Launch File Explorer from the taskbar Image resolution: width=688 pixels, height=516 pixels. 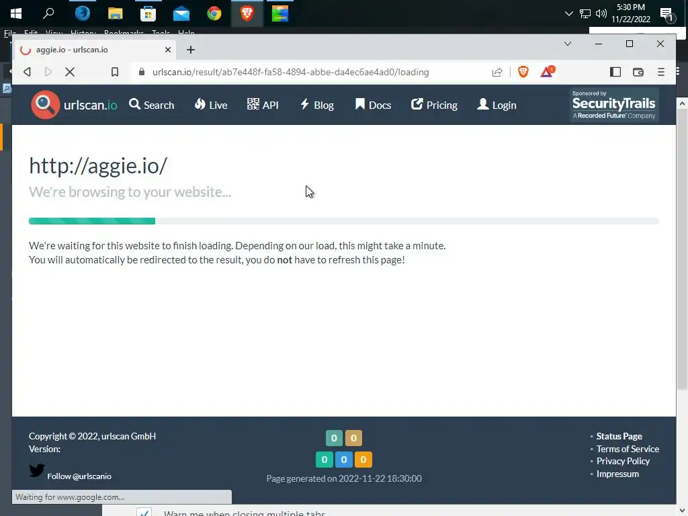[x=116, y=13]
